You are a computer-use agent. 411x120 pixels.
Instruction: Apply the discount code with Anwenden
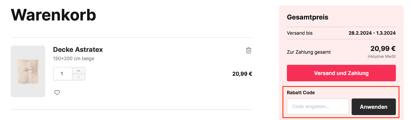pyautogui.click(x=374, y=107)
